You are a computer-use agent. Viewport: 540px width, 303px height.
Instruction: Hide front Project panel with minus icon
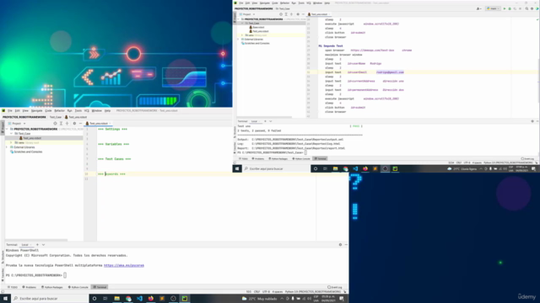click(x=80, y=124)
